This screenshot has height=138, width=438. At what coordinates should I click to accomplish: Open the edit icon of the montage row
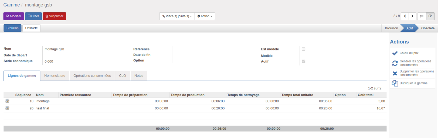7,101
